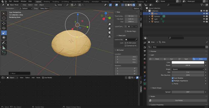Click the Zoom magnifier viewport icon
This screenshot has height=108, width=209.
point(109,24)
